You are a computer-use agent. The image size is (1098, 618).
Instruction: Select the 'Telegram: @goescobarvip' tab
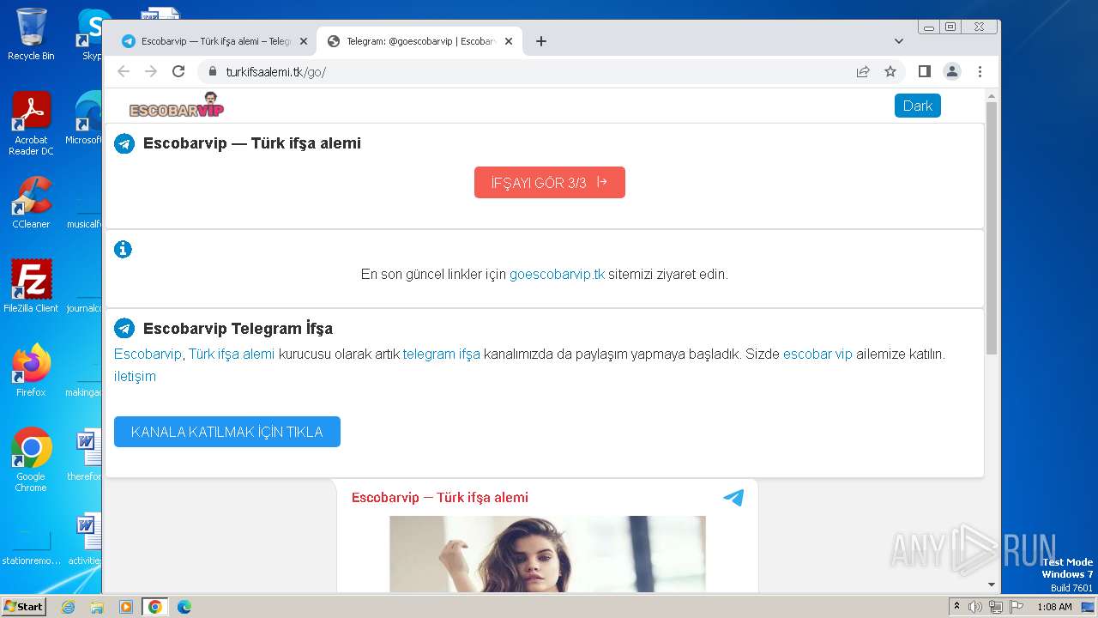[419, 41]
